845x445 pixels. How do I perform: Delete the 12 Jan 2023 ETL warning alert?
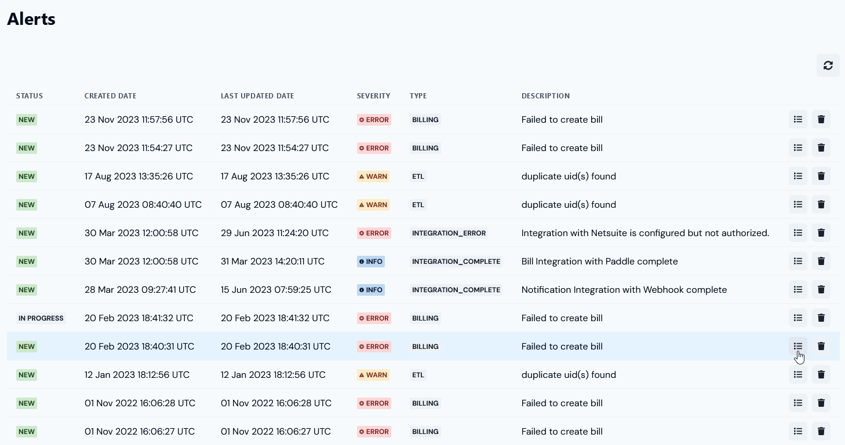[x=821, y=375]
